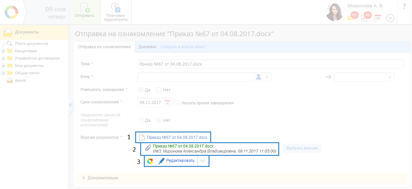
Task: Click ELMA icon button beside Редактировать
Action: click(x=150, y=161)
